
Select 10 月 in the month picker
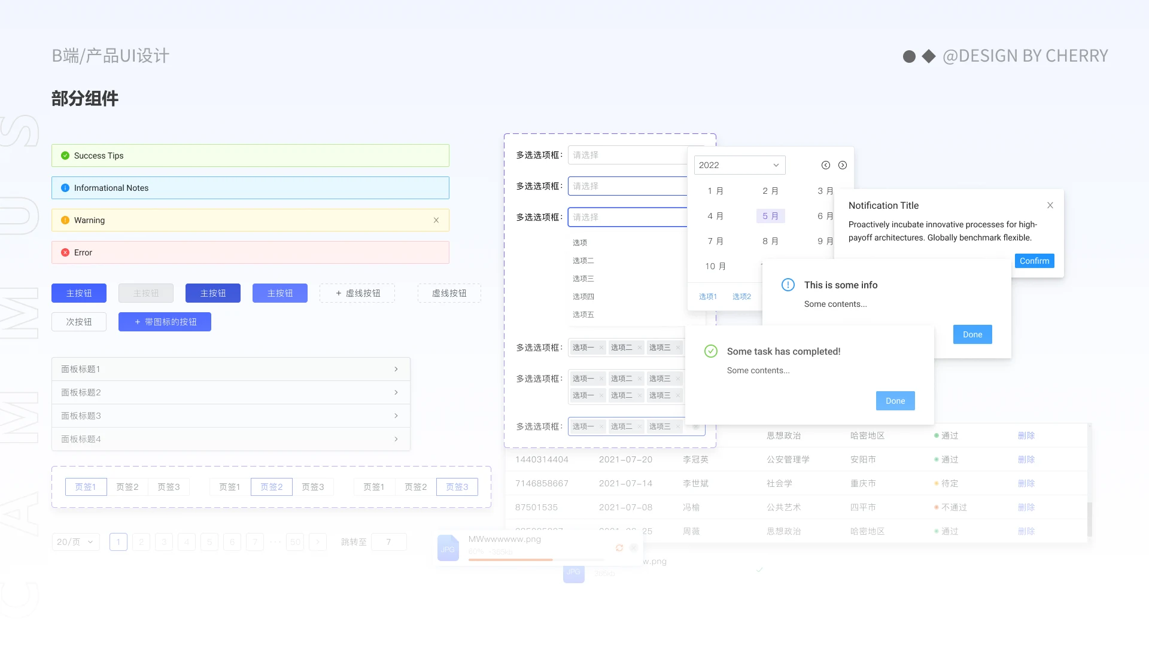[716, 266]
